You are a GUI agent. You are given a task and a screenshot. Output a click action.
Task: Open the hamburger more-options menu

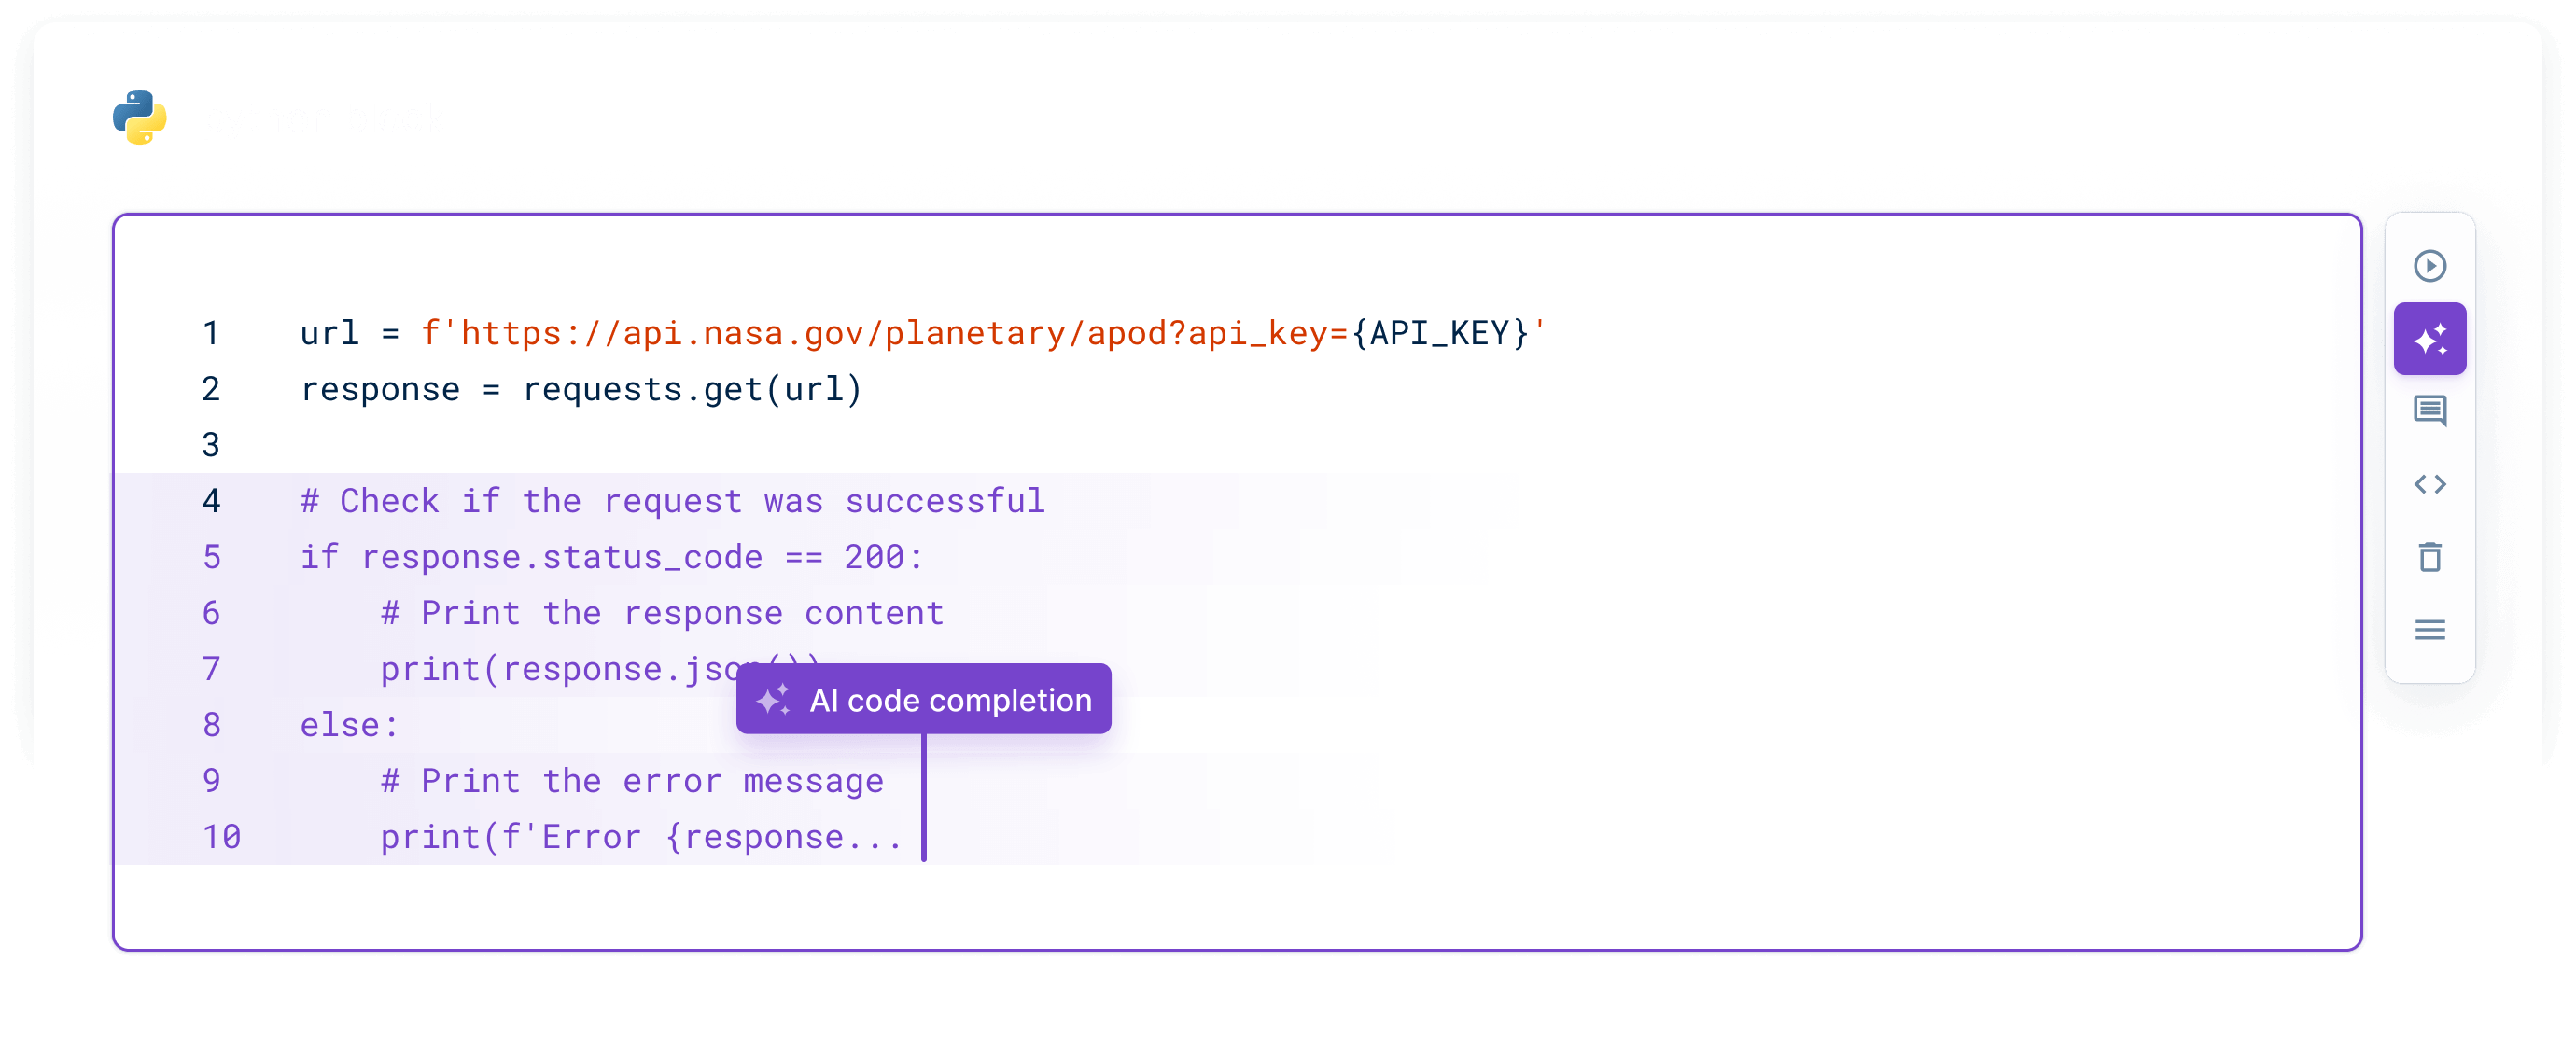coord(2429,629)
